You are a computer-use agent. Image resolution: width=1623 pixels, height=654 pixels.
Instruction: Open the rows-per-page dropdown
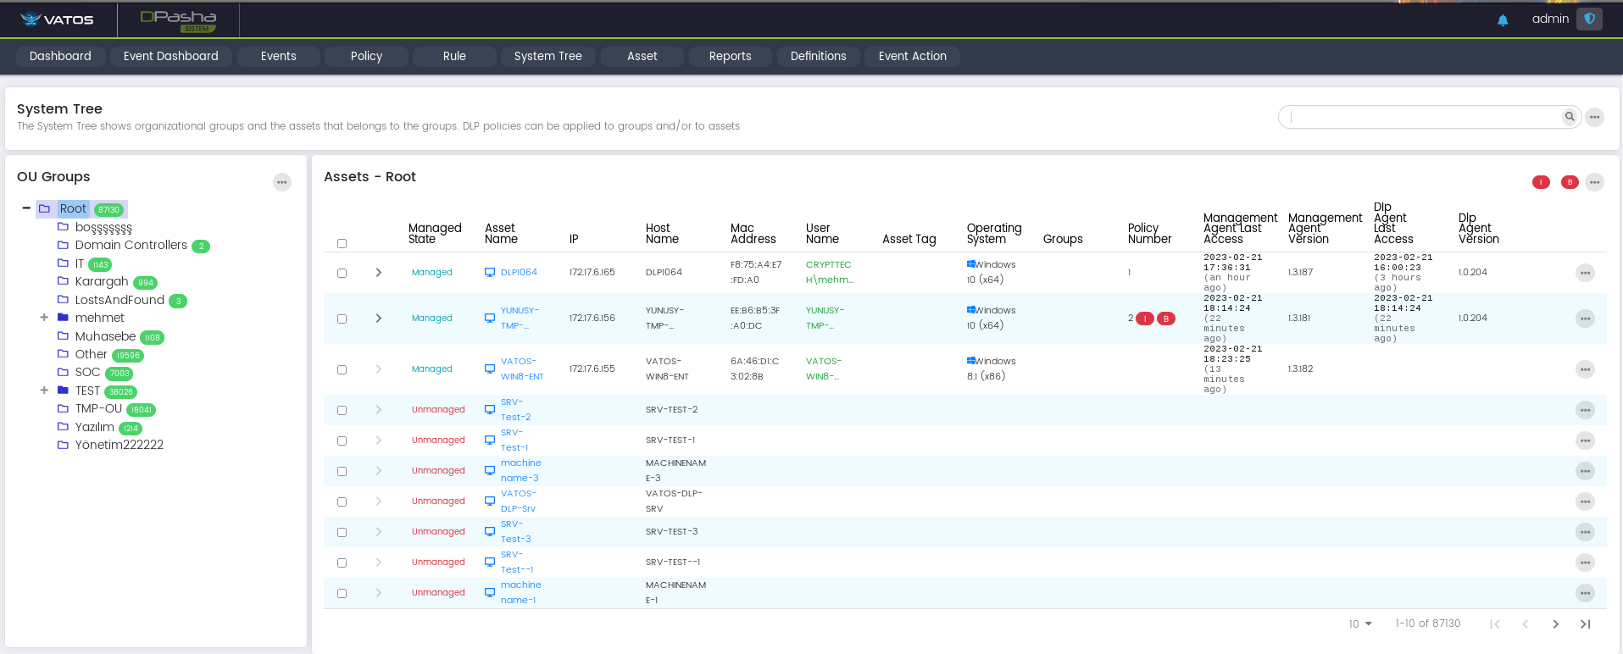(x=1360, y=624)
